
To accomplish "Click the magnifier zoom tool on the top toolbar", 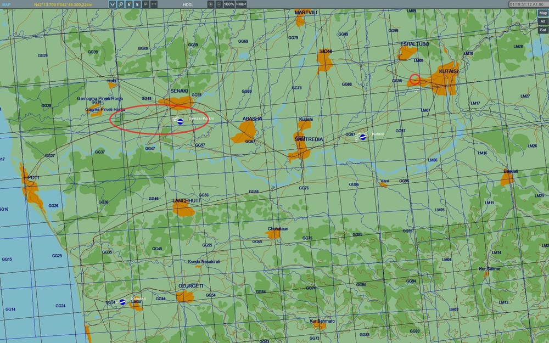I will click(x=120, y=4).
